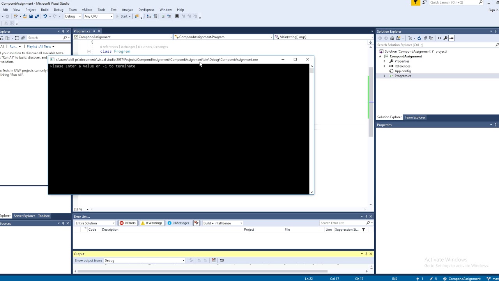
Task: Close the Output panel
Action: pos(371,254)
